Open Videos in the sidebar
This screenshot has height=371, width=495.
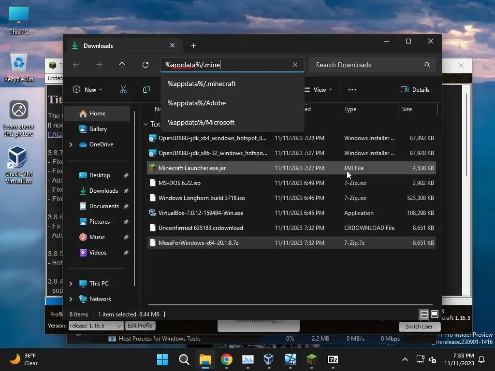click(98, 253)
